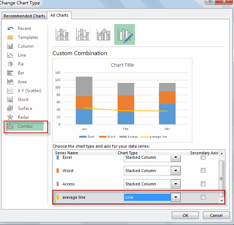Click the Recent undo-arrow icon

[10, 28]
